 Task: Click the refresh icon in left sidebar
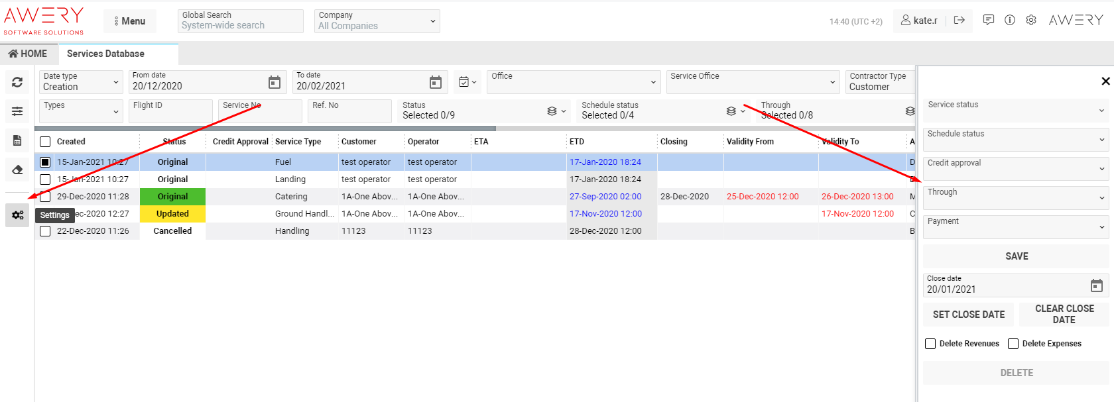tap(17, 82)
